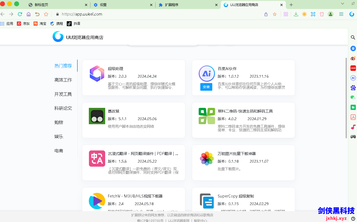
Task: Open the skin (shirt) theme icon
Action: pos(322,14)
